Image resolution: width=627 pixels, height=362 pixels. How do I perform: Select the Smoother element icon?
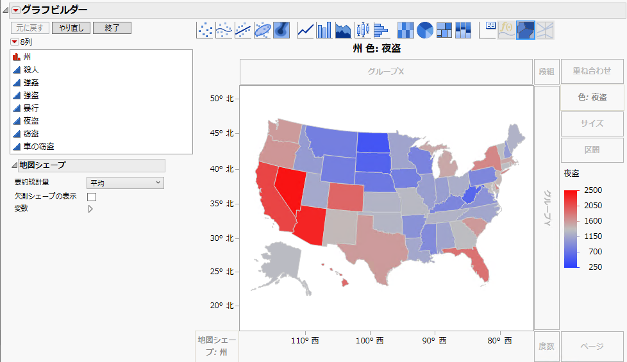[224, 30]
